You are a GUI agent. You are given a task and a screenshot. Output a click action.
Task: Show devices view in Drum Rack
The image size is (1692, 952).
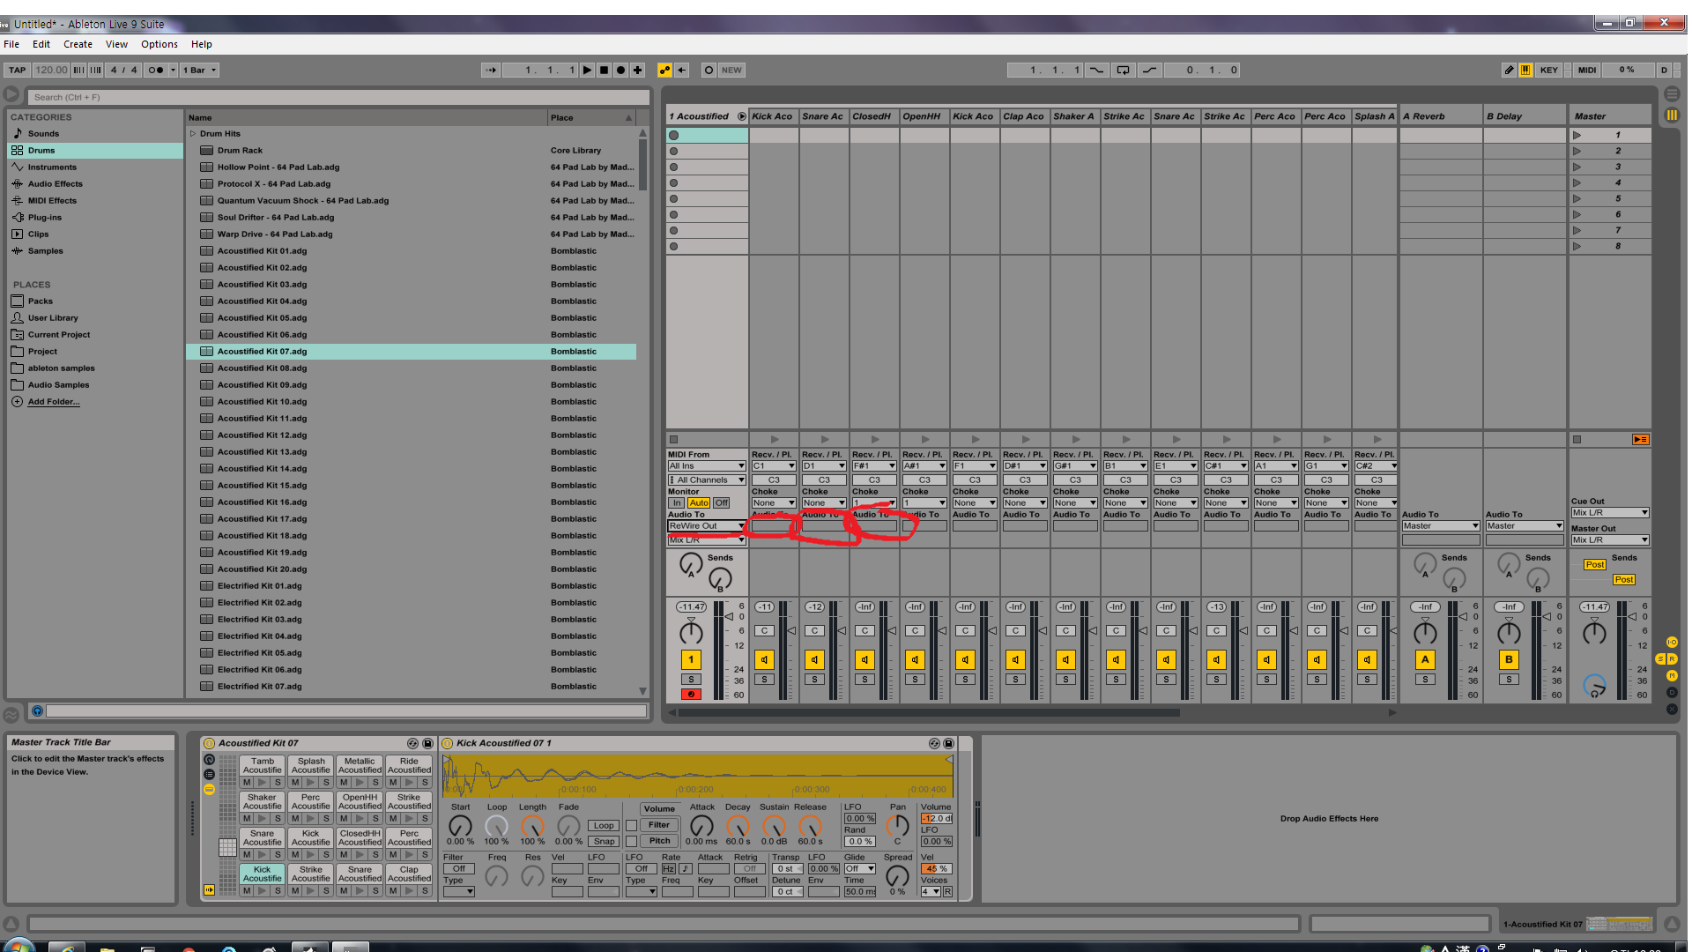(209, 789)
